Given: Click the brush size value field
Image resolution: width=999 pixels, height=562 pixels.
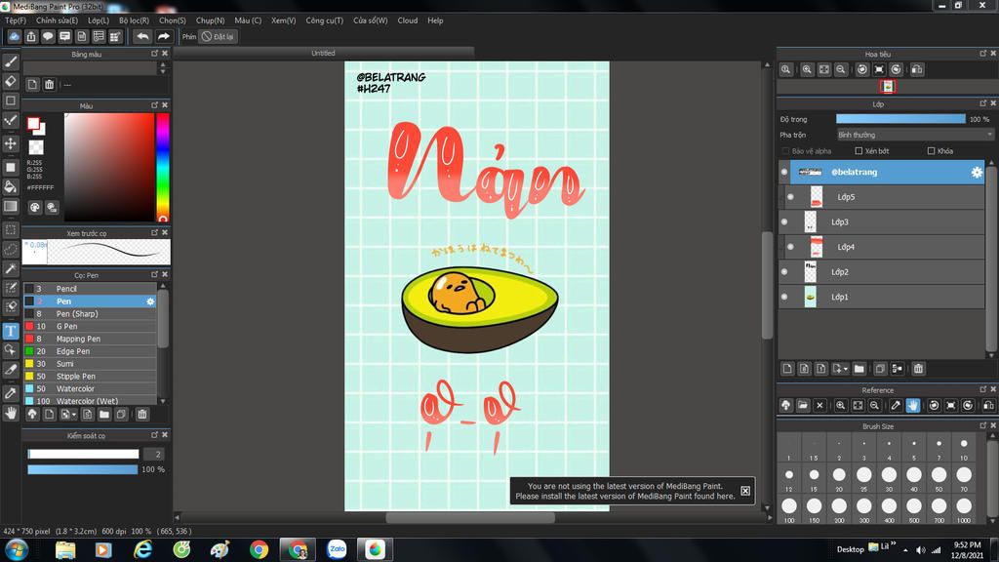Looking at the screenshot, I should pyautogui.click(x=154, y=454).
